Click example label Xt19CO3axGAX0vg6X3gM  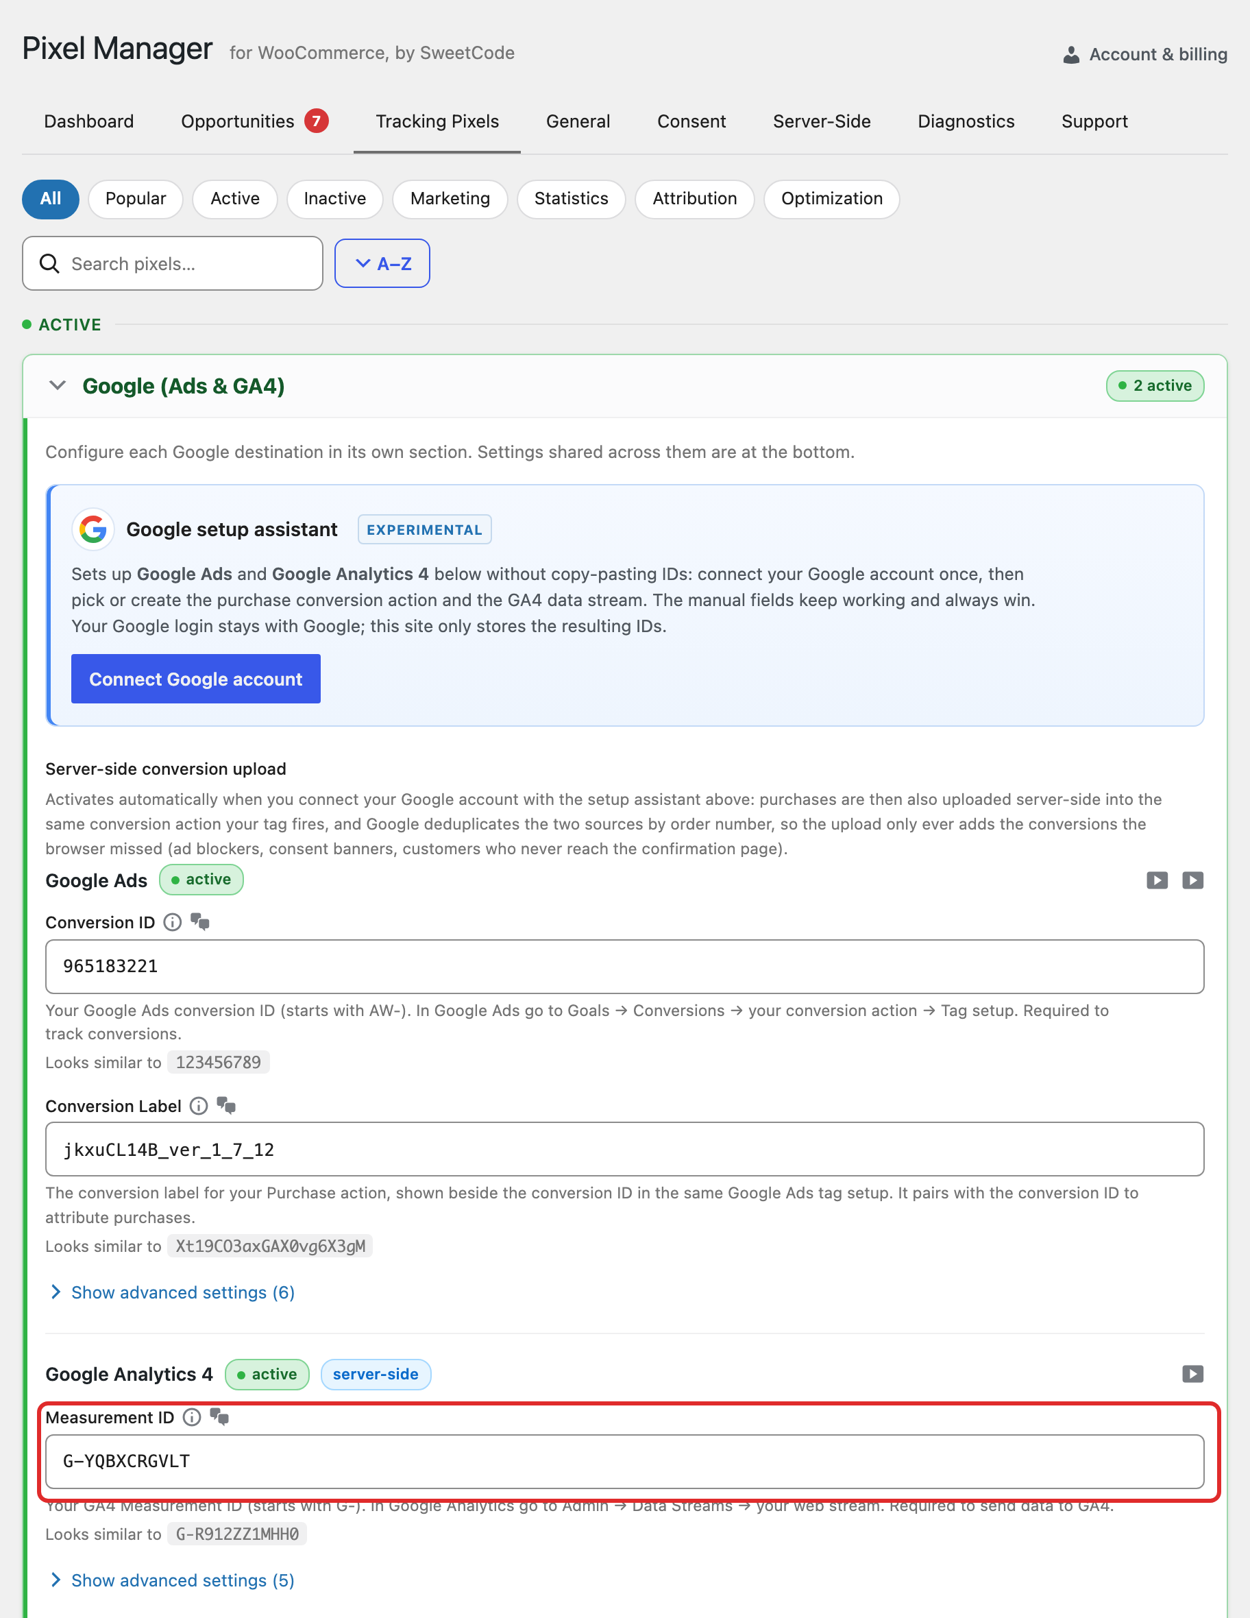(269, 1246)
